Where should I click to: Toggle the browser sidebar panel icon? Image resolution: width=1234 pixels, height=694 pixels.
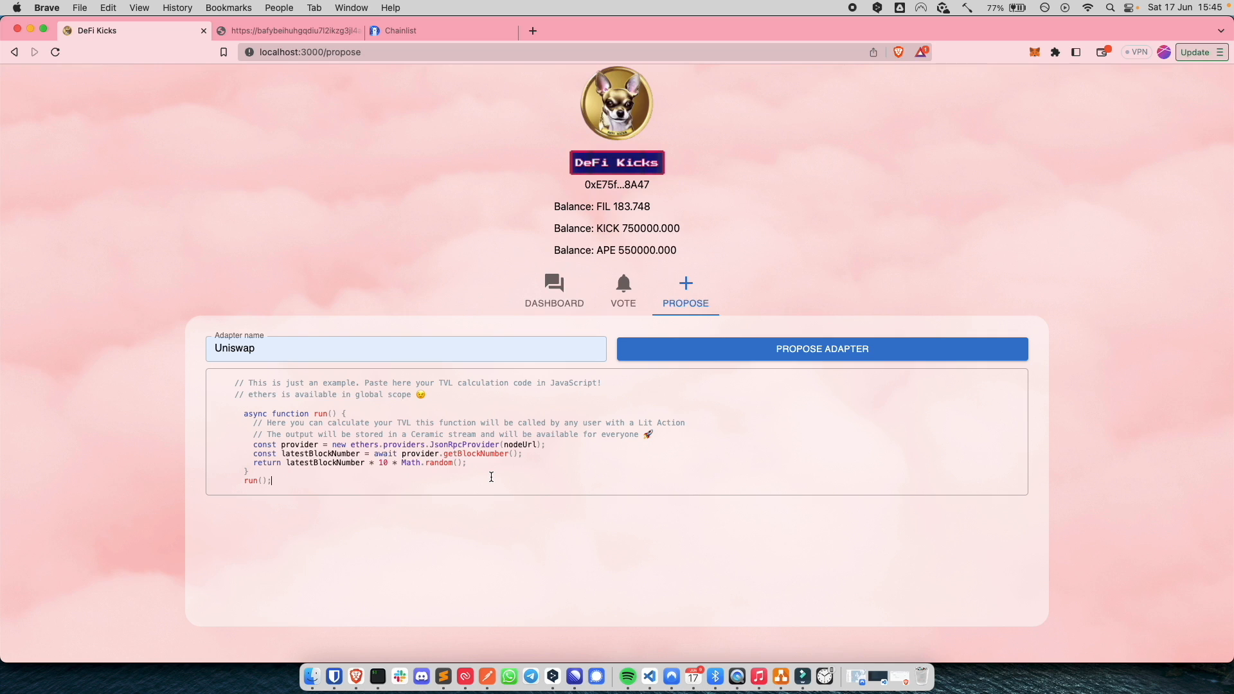pos(1076,52)
